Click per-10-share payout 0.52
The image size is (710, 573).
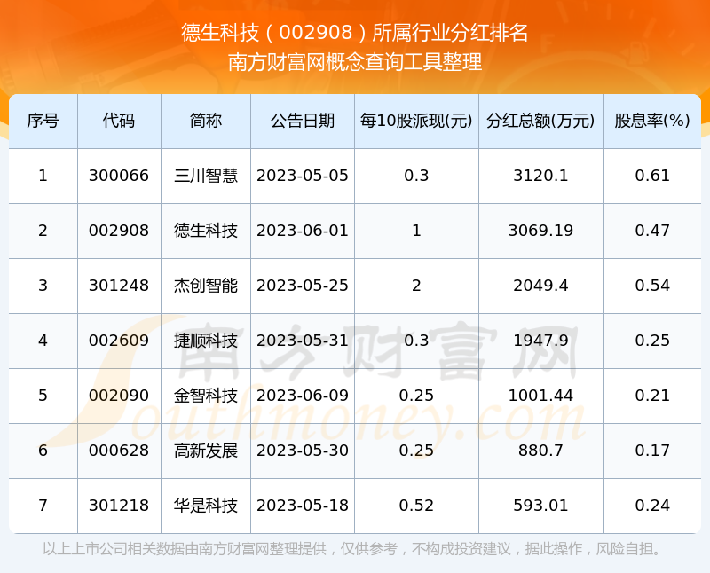(416, 506)
